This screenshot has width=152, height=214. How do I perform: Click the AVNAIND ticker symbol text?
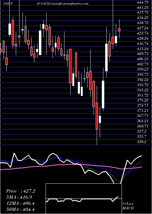coord(44,4)
